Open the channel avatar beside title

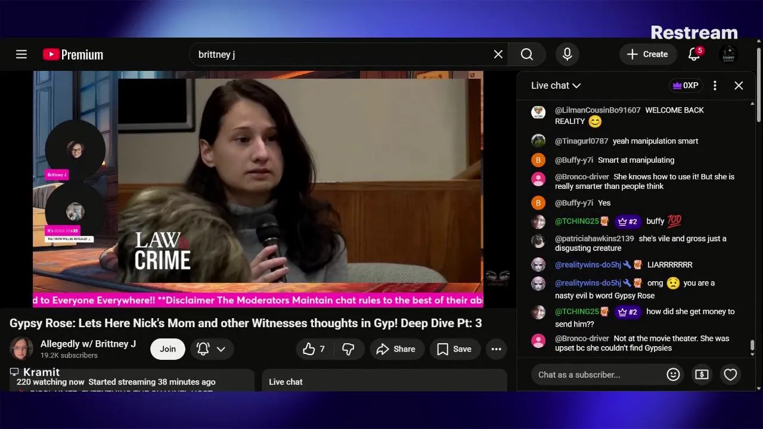(x=21, y=349)
